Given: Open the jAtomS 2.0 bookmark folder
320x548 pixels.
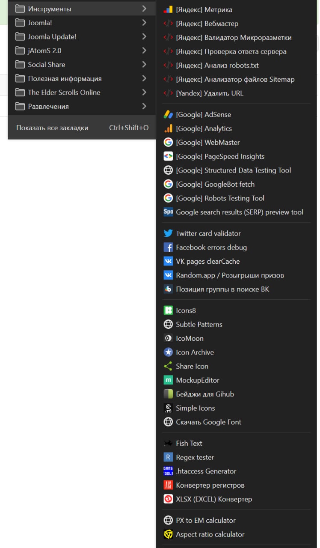Looking at the screenshot, I should tap(44, 51).
